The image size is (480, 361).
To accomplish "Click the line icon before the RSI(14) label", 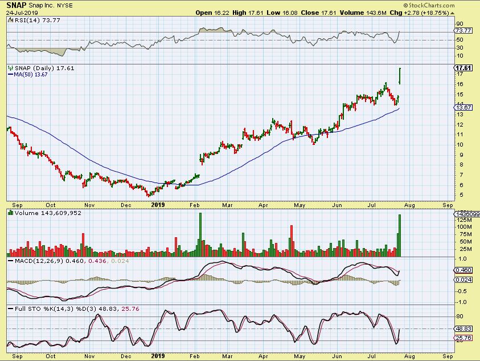I will tap(10, 20).
